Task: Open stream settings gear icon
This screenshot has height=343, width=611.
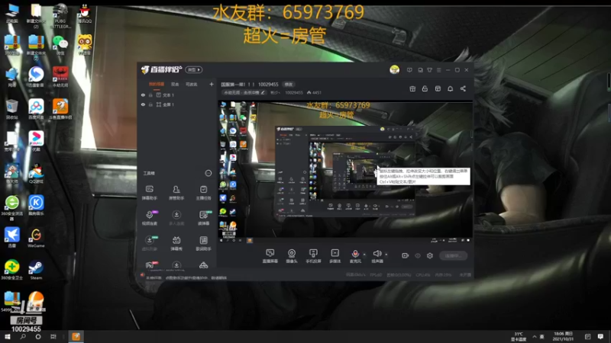Action: (x=430, y=255)
